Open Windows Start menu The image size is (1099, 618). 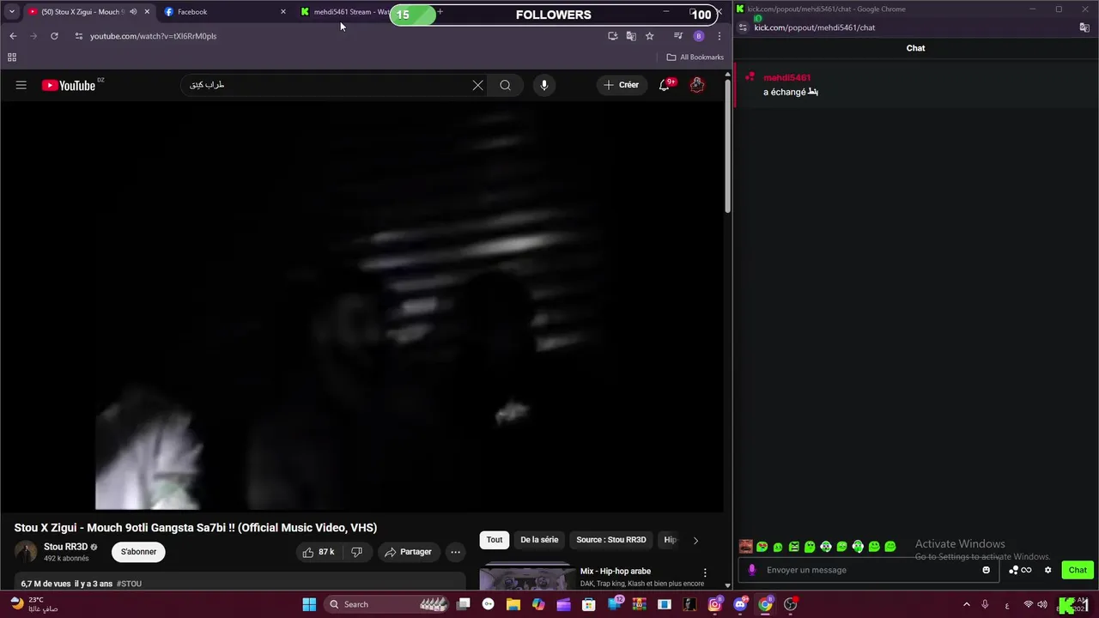point(309,604)
